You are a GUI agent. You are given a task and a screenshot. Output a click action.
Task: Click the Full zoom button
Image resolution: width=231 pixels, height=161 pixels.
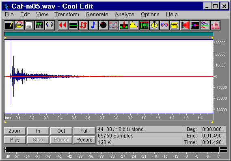click(x=84, y=131)
